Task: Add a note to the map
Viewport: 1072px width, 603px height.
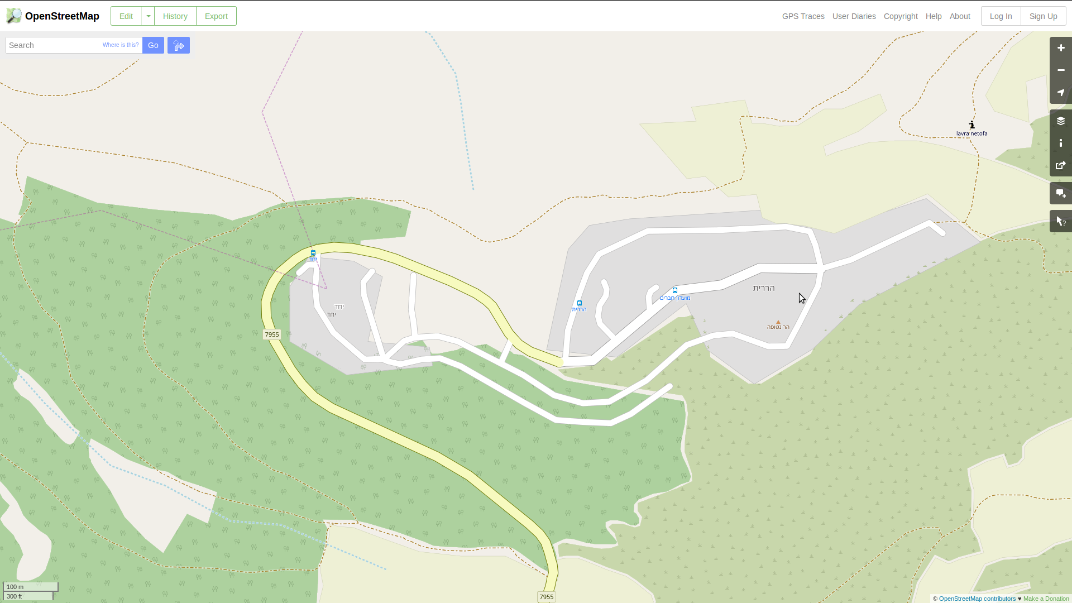Action: (x=1060, y=194)
